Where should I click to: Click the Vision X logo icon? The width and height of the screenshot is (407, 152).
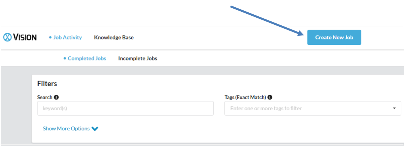click(x=7, y=37)
